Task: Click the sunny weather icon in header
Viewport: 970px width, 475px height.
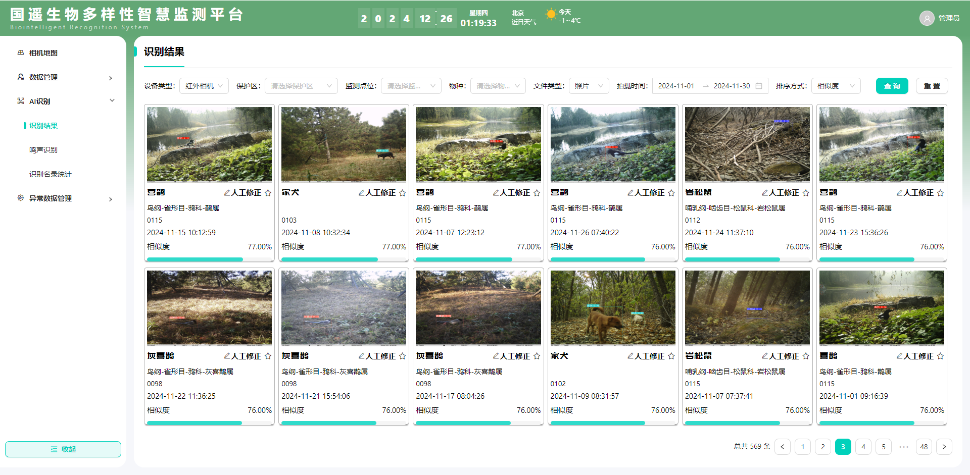Action: point(551,15)
